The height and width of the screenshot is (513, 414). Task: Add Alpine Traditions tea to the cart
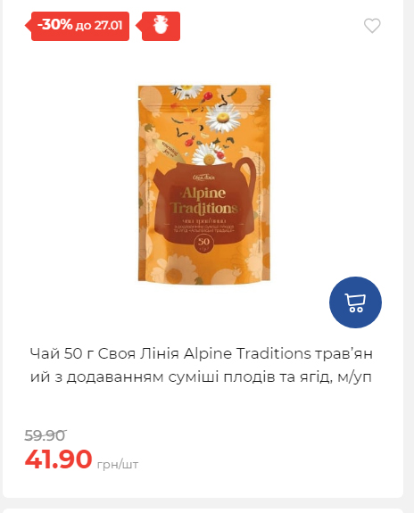tap(355, 302)
